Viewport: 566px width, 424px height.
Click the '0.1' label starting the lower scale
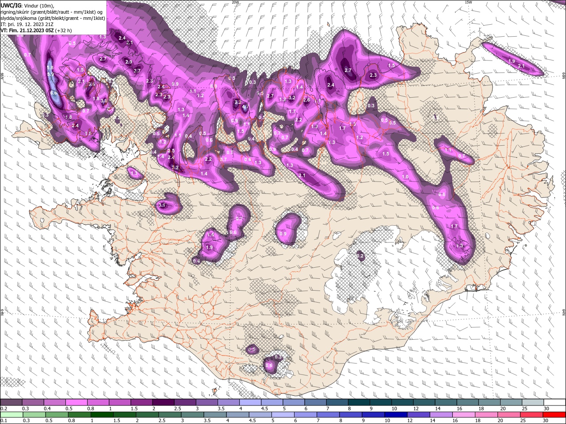pyautogui.click(x=4, y=420)
